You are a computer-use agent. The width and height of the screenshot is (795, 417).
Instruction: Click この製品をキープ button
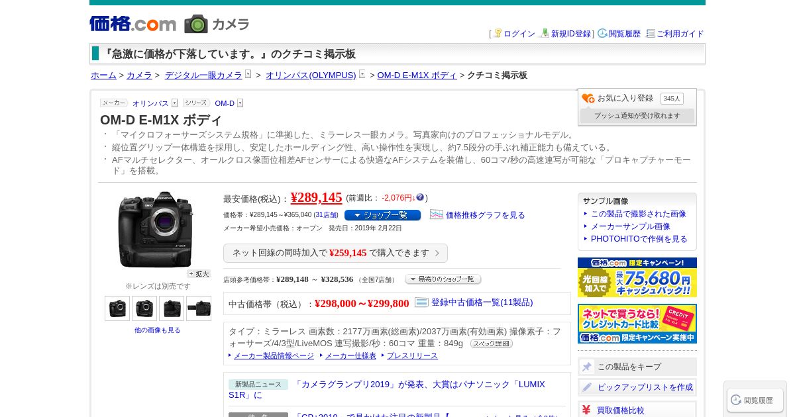pos(637,367)
